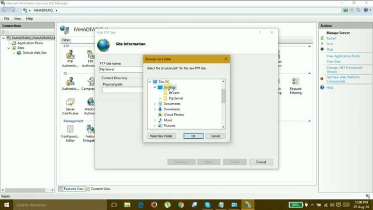373x210 pixels.
Task: Collapse Desktop folder node
Action: point(155,87)
